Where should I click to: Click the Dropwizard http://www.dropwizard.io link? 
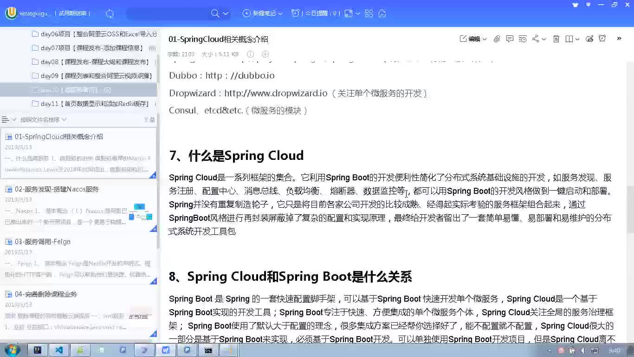tap(276, 93)
